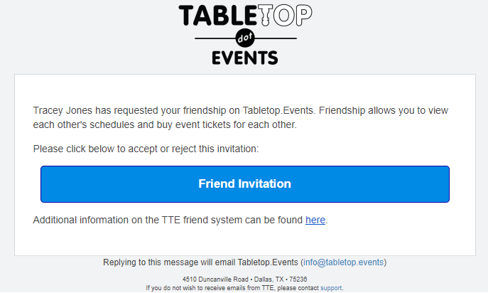Click the "Please click below" instruction line

[146, 149]
